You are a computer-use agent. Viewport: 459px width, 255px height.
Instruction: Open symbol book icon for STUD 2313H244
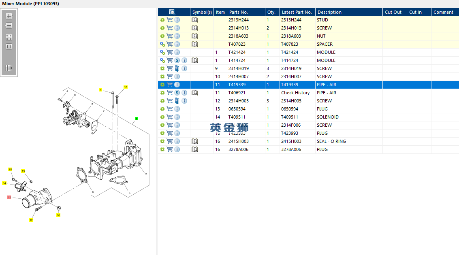pos(195,19)
